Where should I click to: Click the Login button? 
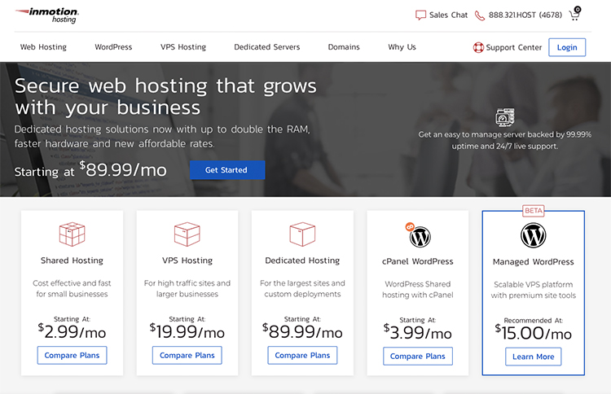[x=567, y=47]
